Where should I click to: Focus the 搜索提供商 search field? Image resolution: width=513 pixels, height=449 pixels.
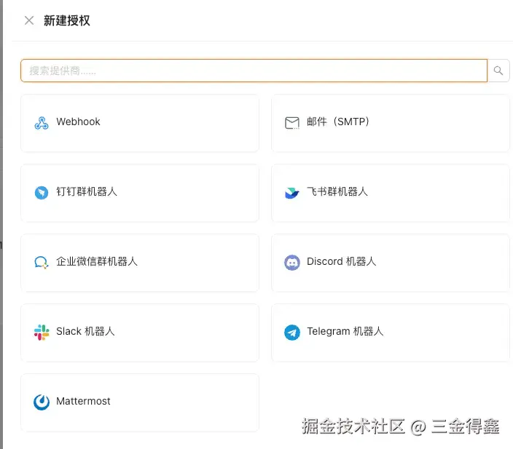tap(254, 71)
